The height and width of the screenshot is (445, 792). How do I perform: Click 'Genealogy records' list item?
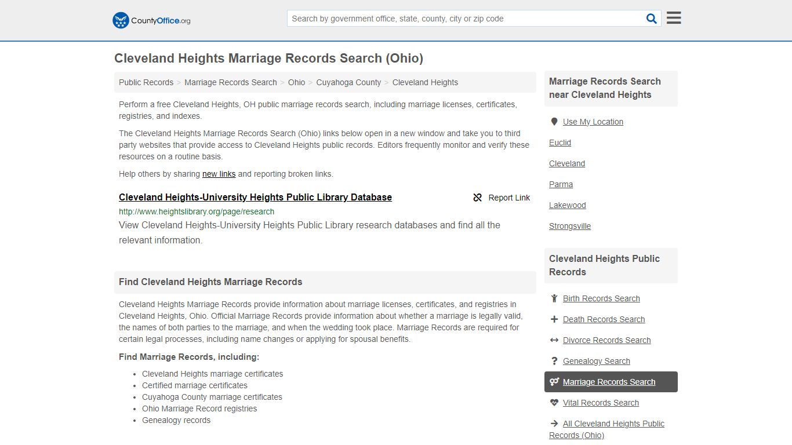click(x=176, y=420)
